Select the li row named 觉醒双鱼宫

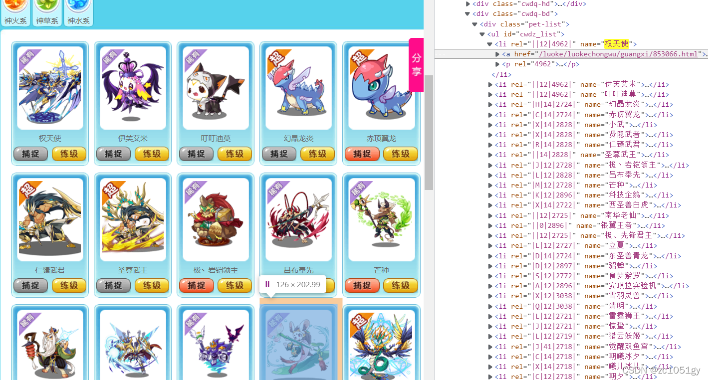tap(571, 347)
